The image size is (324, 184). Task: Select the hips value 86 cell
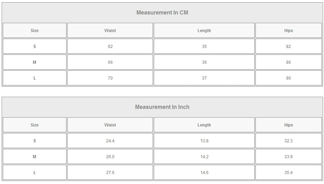coord(288,62)
